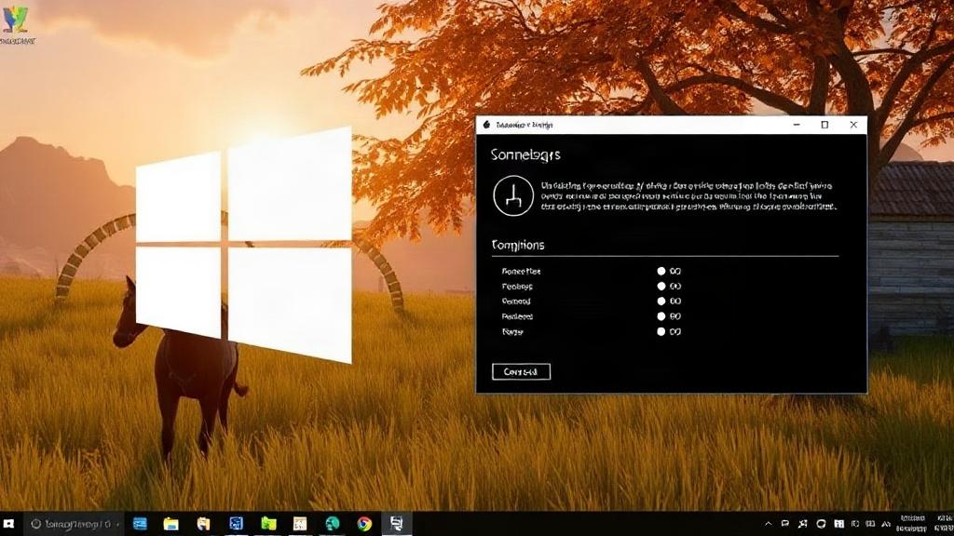Open the beige document icon in taskbar
The height and width of the screenshot is (536, 954).
(300, 524)
